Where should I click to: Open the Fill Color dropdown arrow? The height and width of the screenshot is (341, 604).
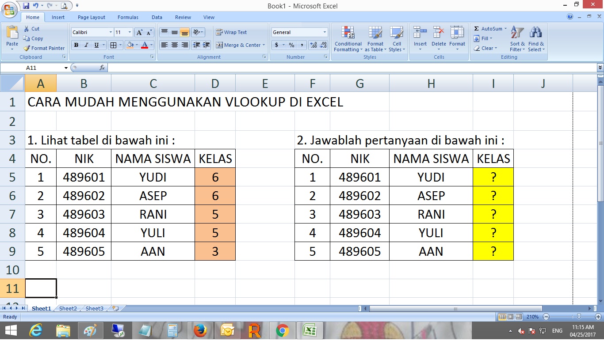coord(137,45)
